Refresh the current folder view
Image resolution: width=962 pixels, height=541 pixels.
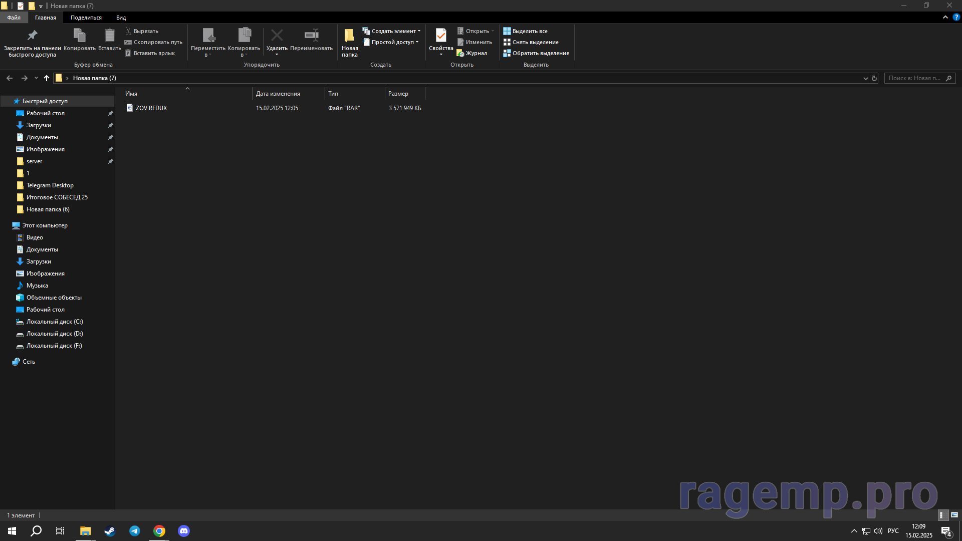(874, 78)
